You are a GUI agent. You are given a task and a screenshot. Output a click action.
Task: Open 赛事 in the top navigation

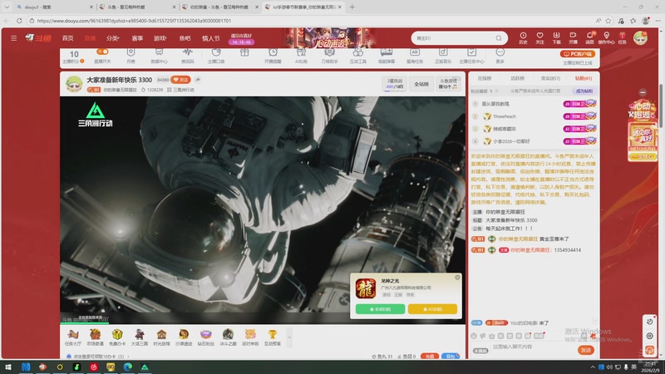point(137,38)
